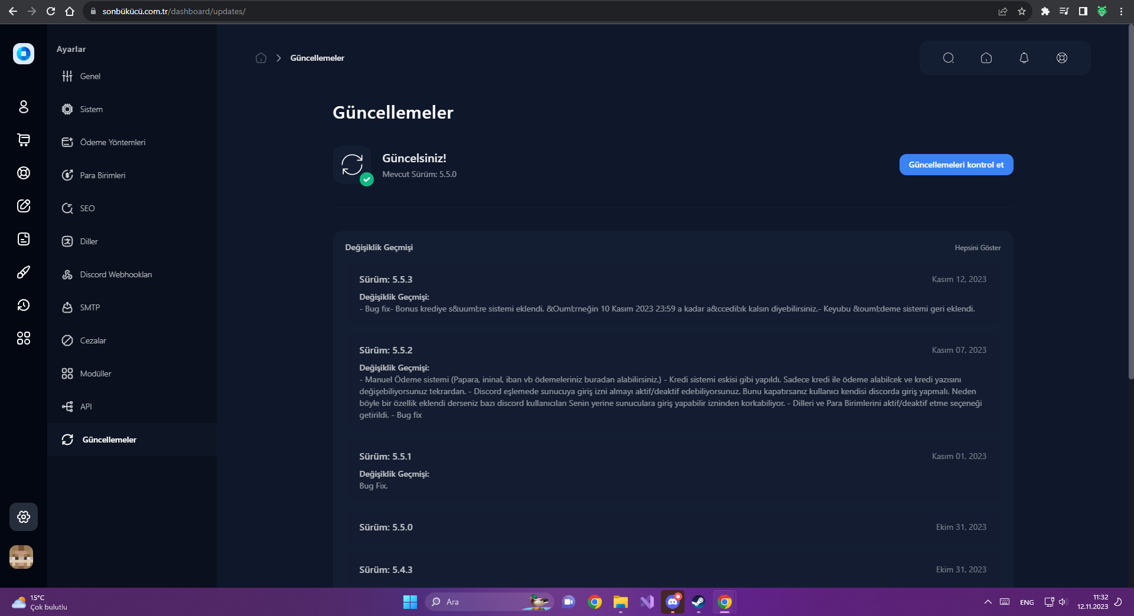Reload the page with refresh icon

(x=51, y=11)
